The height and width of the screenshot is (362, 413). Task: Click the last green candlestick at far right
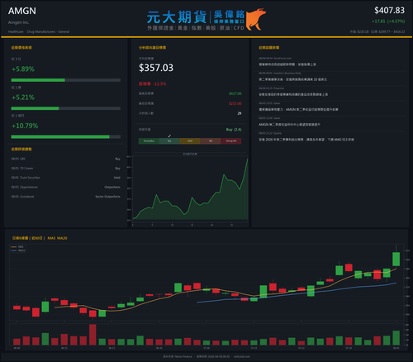click(396, 259)
